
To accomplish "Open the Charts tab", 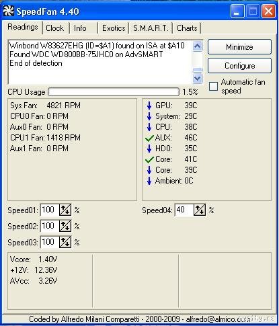I will click(x=187, y=28).
